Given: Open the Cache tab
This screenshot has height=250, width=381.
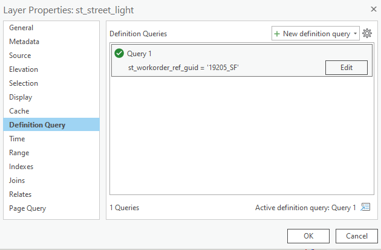Looking at the screenshot, I should (x=19, y=111).
